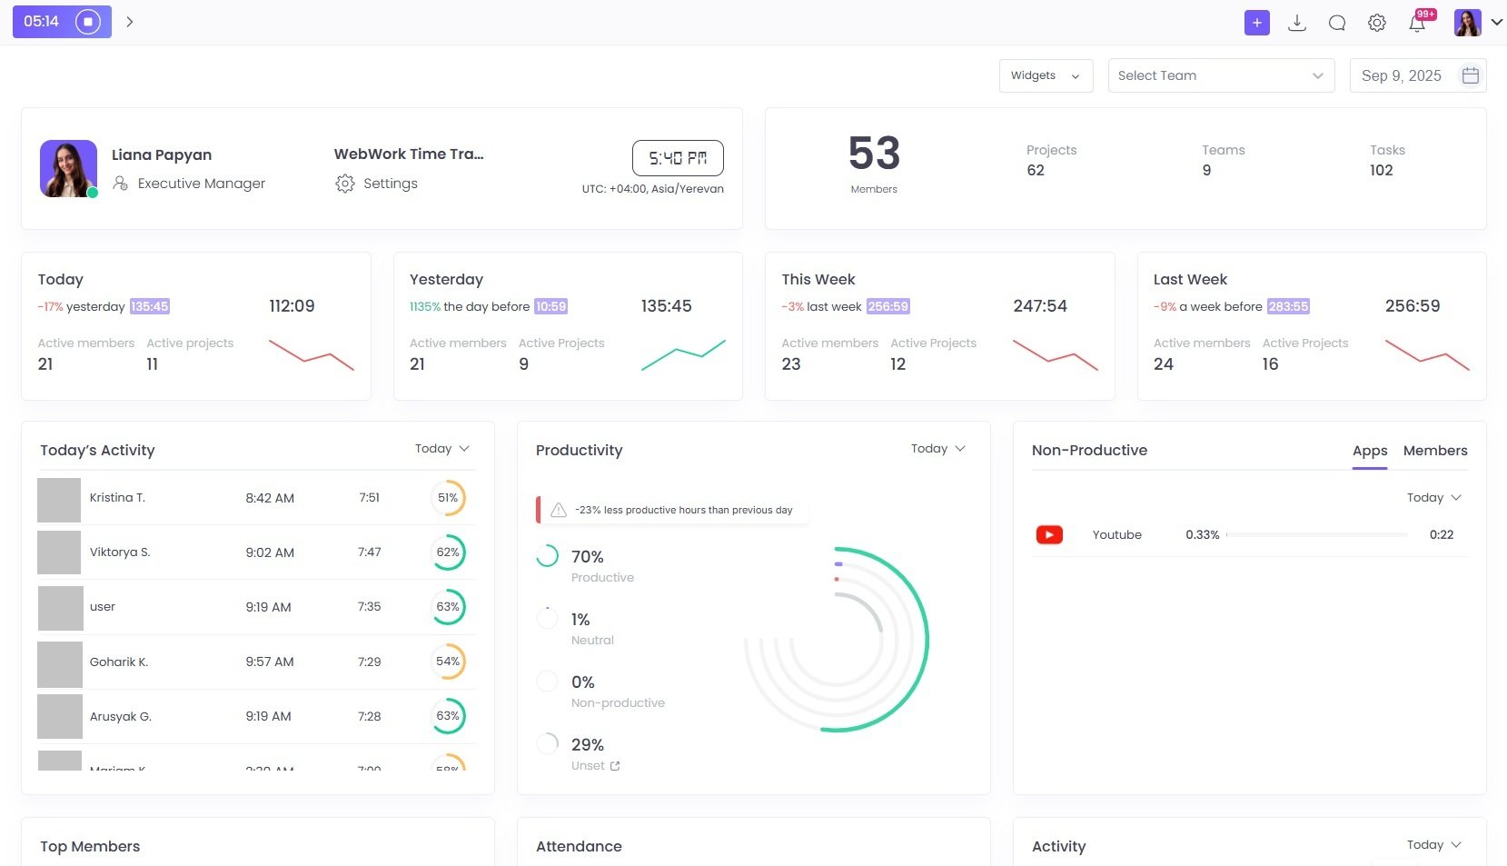Open the calendar date picker icon
Screen dimensions: 1507x866
pyautogui.click(x=1470, y=75)
